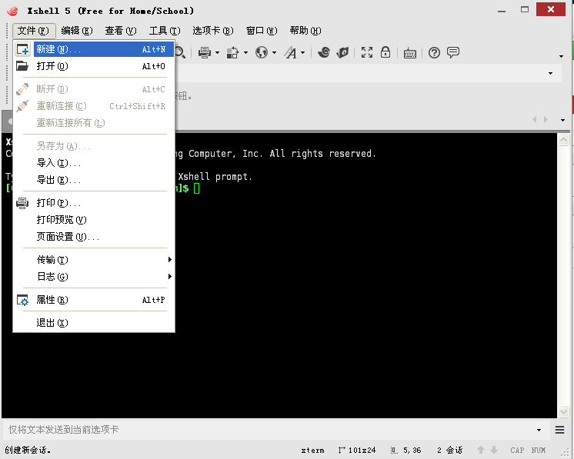Expand the globe encoding dropdown arrow

(x=274, y=53)
